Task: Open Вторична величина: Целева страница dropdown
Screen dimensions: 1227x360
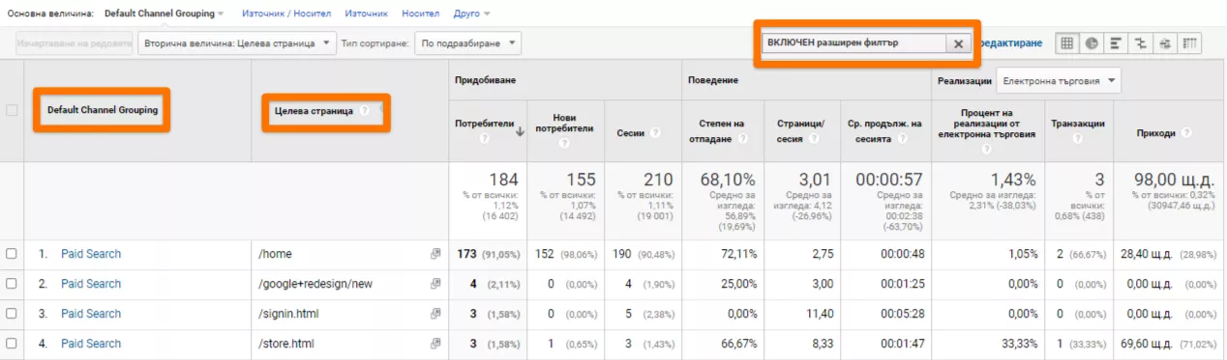Action: [237, 42]
